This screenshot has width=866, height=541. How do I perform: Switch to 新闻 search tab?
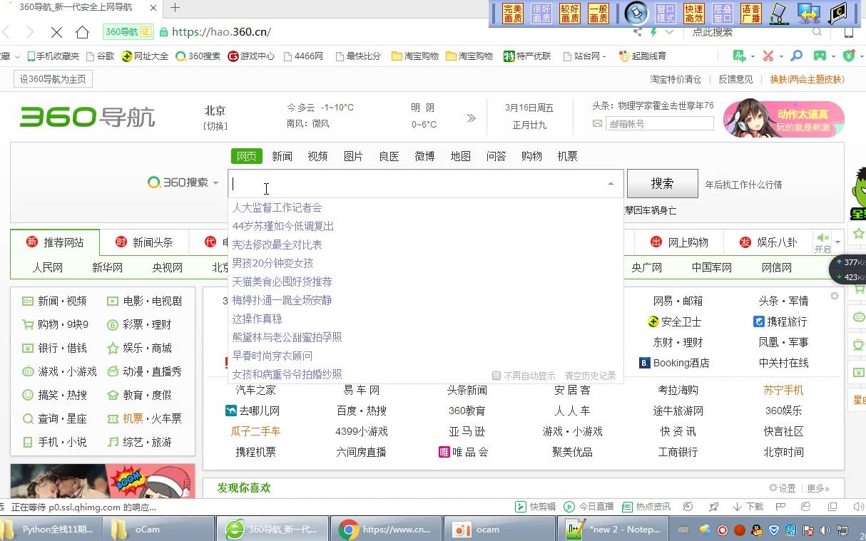click(282, 156)
